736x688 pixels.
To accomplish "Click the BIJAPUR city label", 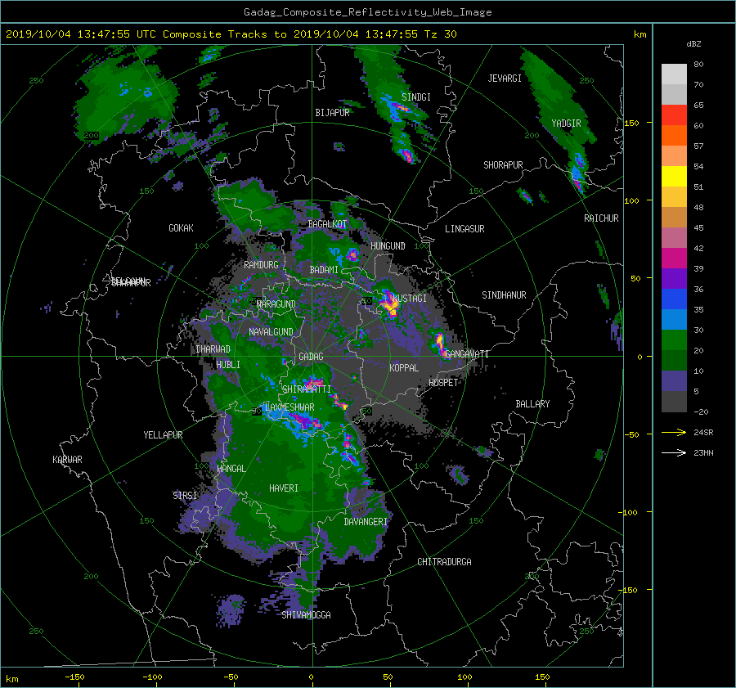I will click(332, 113).
